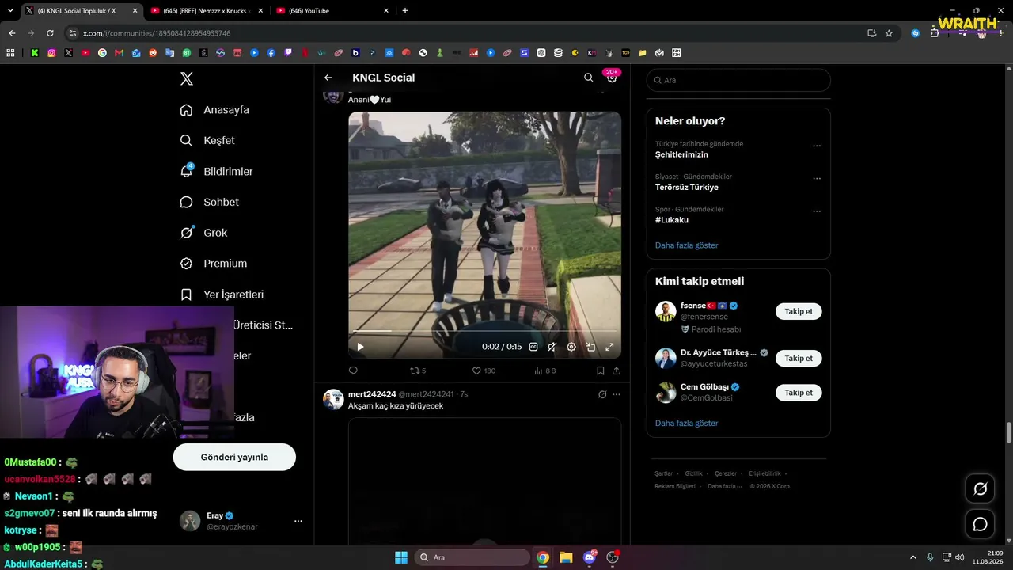Open File Explorer from the taskbar
Image resolution: width=1013 pixels, height=570 pixels.
click(566, 557)
